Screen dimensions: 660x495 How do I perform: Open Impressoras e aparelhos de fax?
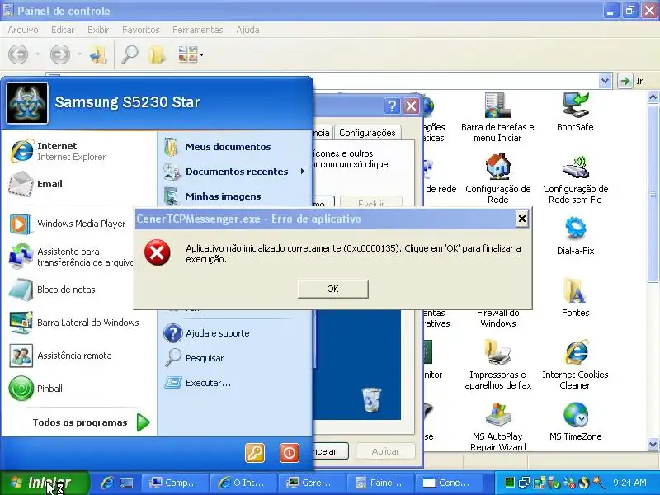[x=498, y=365]
